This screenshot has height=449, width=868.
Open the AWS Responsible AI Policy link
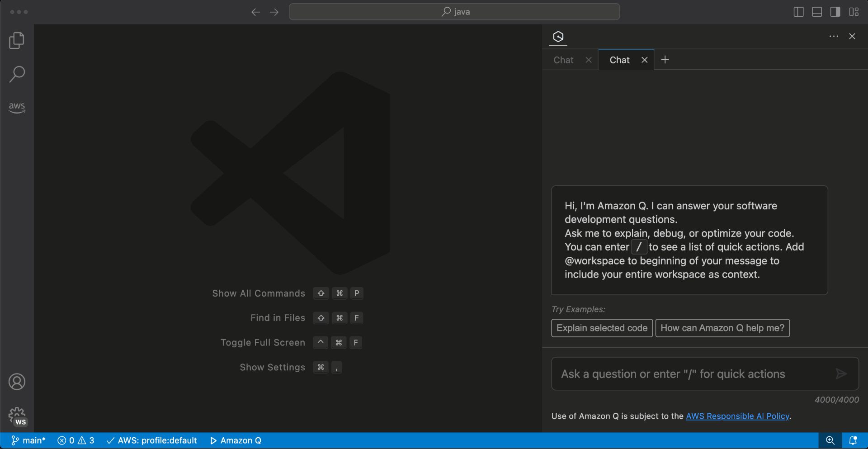(738, 416)
